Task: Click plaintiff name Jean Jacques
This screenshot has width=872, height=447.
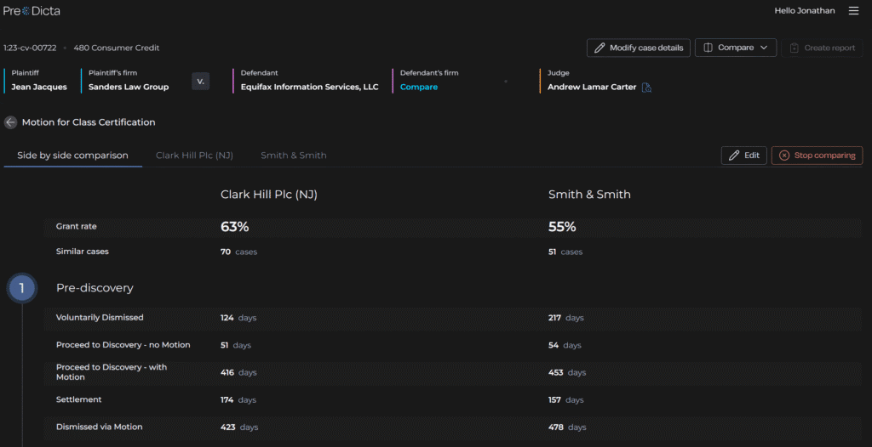Action: 39,88
